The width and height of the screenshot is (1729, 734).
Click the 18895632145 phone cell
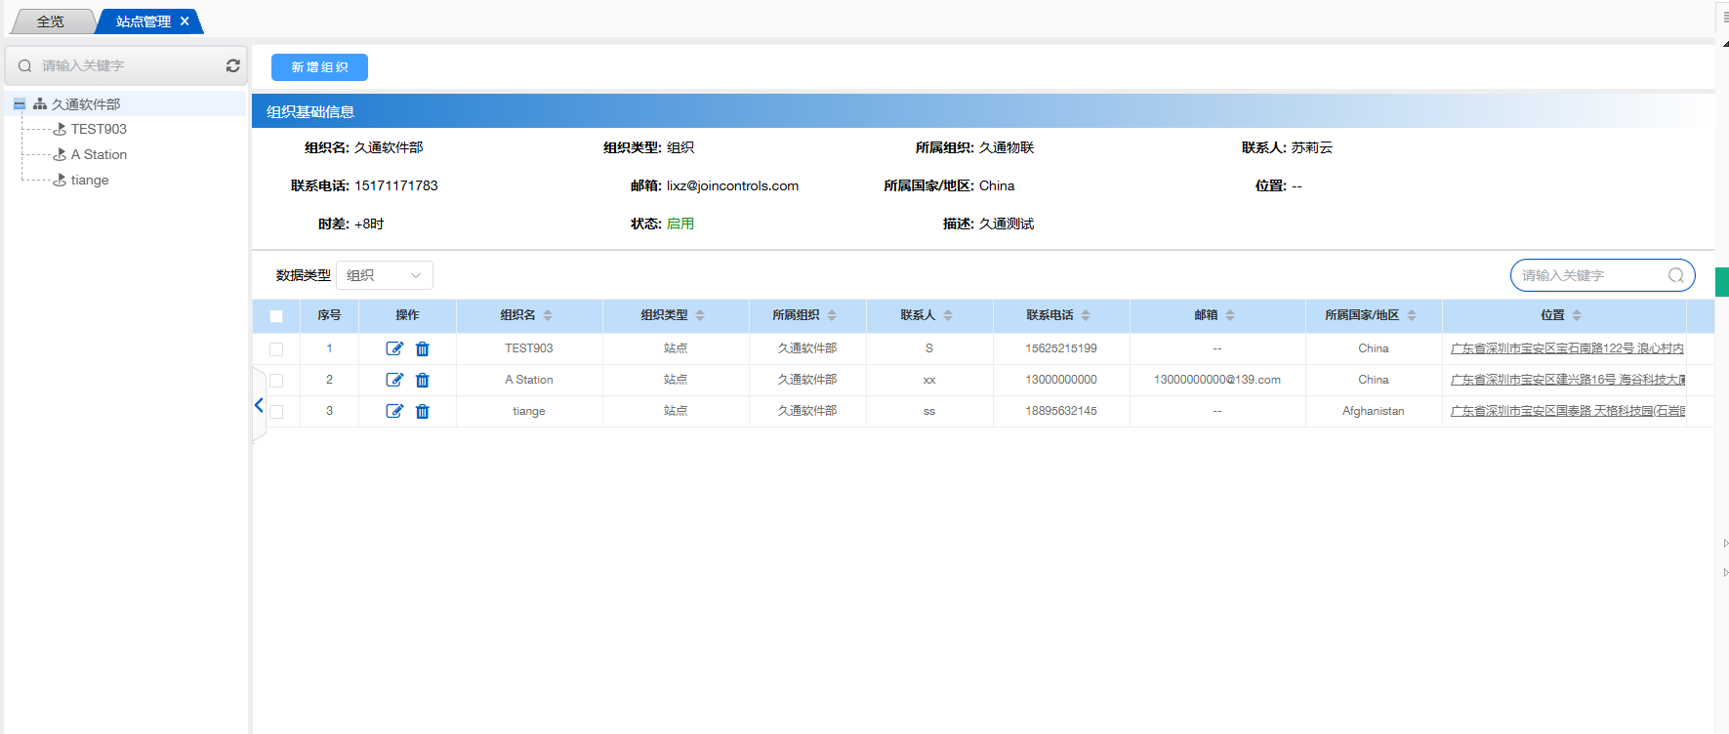coord(1061,411)
